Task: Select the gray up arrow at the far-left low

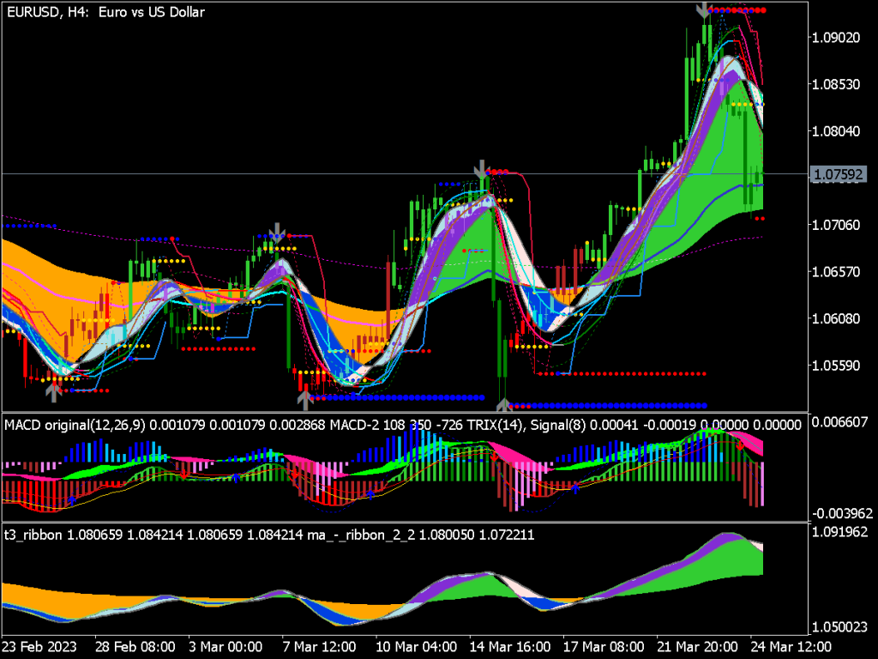Action: 53,392
